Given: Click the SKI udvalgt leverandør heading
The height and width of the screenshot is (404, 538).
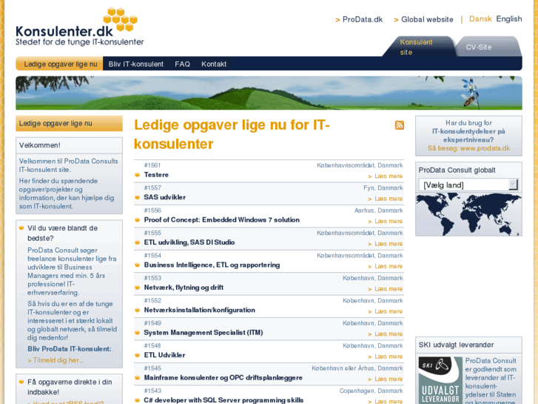Looking at the screenshot, I should coord(456,345).
